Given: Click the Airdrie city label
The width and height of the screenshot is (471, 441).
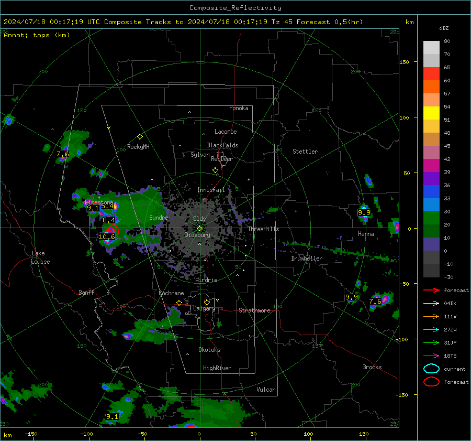Looking at the screenshot, I should 206,280.
